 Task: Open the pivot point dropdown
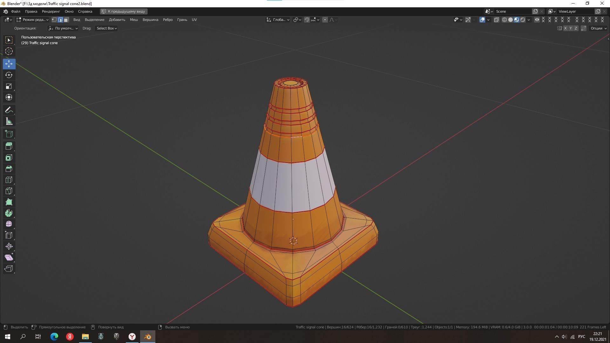coord(297,20)
